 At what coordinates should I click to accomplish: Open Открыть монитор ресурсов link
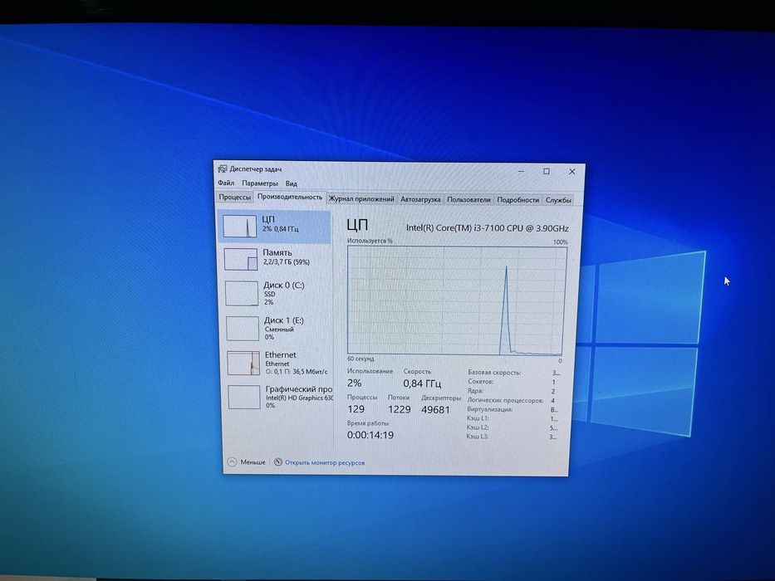[x=325, y=463]
